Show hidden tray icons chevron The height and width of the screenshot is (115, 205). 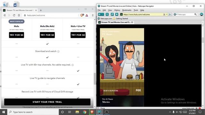(170, 112)
